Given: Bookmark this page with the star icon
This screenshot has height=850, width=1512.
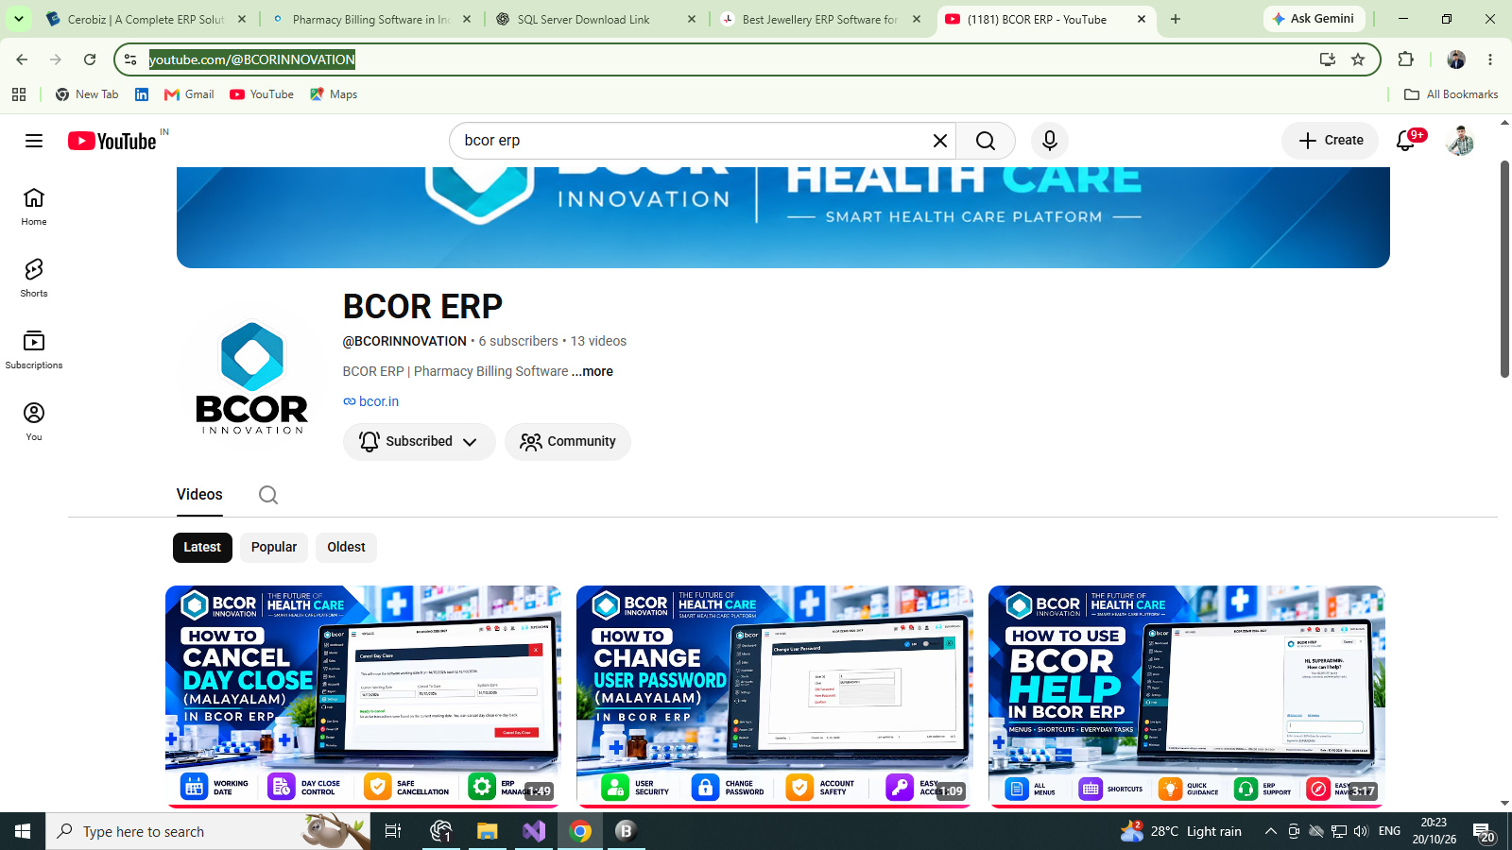Looking at the screenshot, I should 1358,59.
